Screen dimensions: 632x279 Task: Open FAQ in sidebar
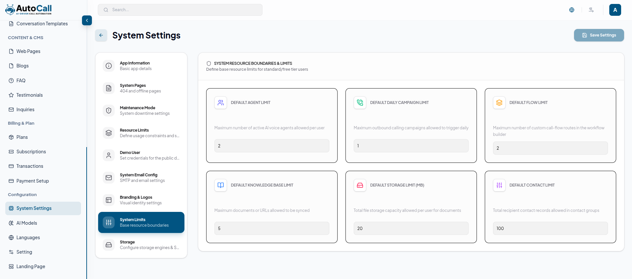click(43, 81)
